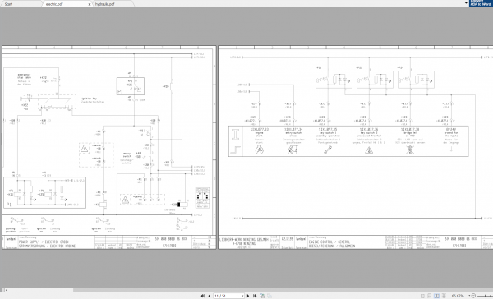
Task: Click the ignition key label
Action: (x=90, y=99)
